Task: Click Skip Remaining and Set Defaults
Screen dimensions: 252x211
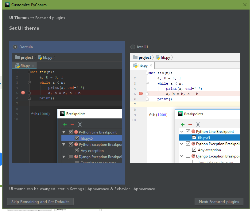Action: click(x=40, y=201)
